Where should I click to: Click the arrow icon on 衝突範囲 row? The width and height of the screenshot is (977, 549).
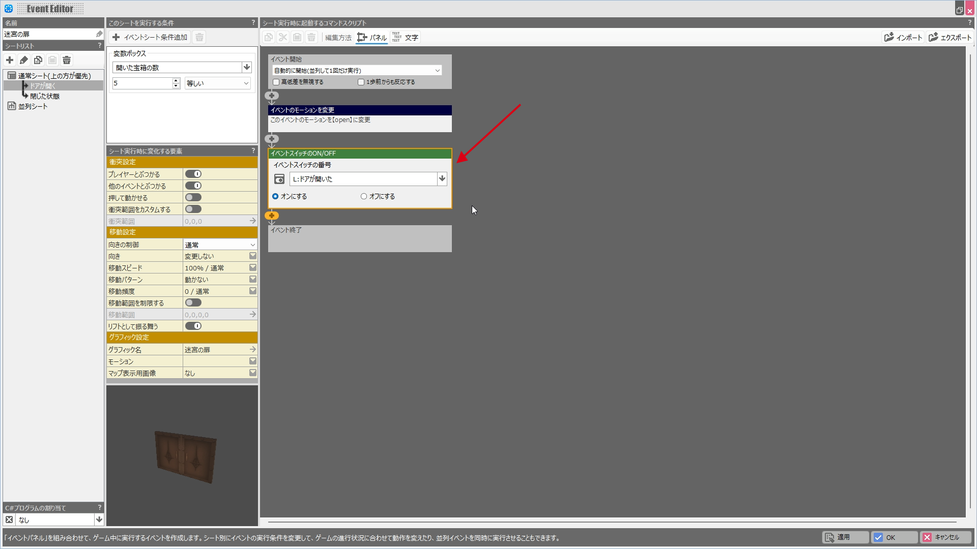pos(252,221)
